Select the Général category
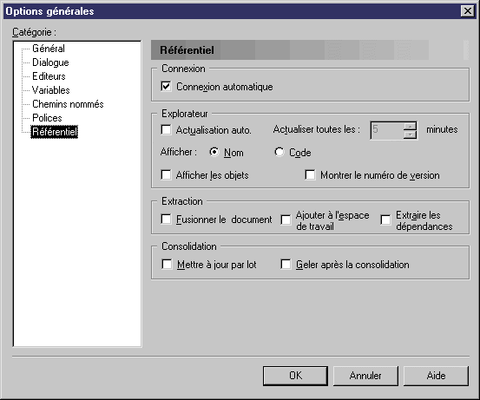 49,49
